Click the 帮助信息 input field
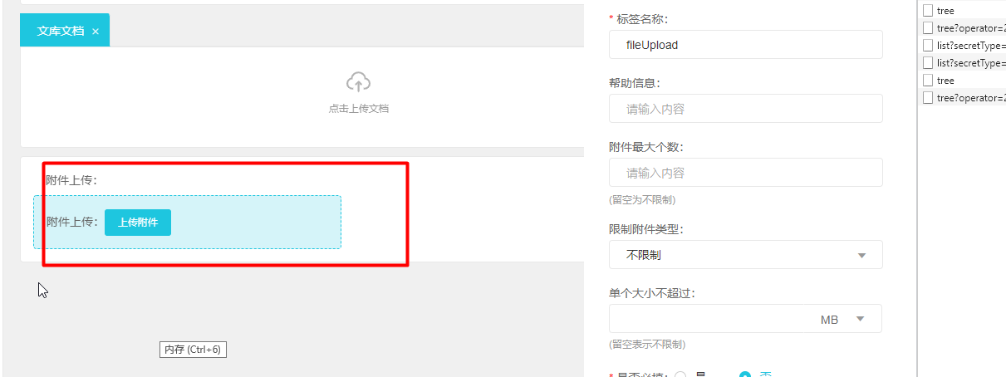1006x377 pixels. (x=745, y=109)
